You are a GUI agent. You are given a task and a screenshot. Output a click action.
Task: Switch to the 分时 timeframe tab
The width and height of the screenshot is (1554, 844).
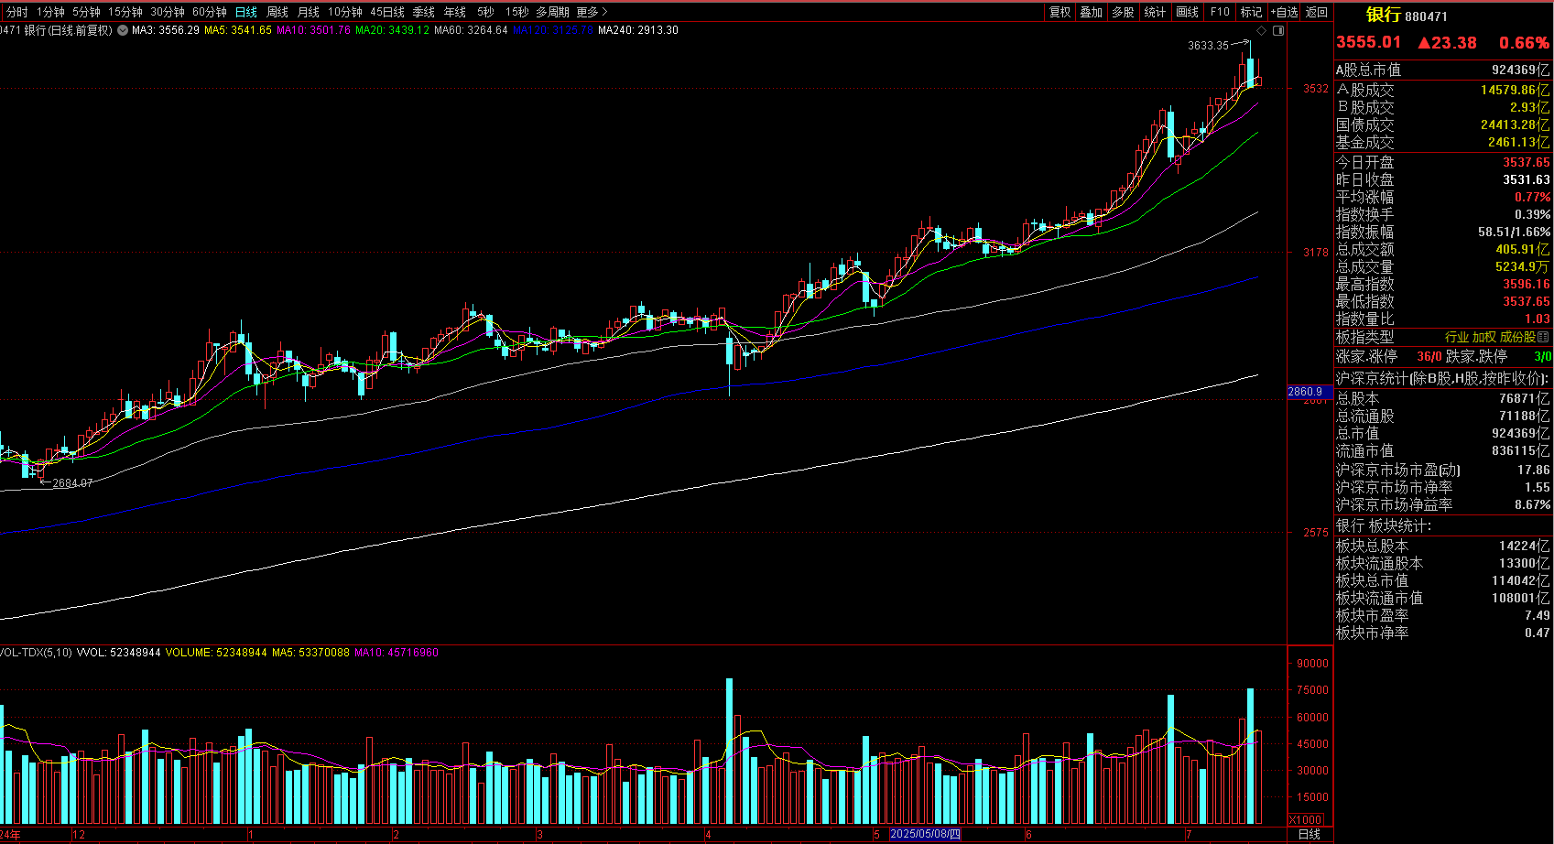point(17,12)
